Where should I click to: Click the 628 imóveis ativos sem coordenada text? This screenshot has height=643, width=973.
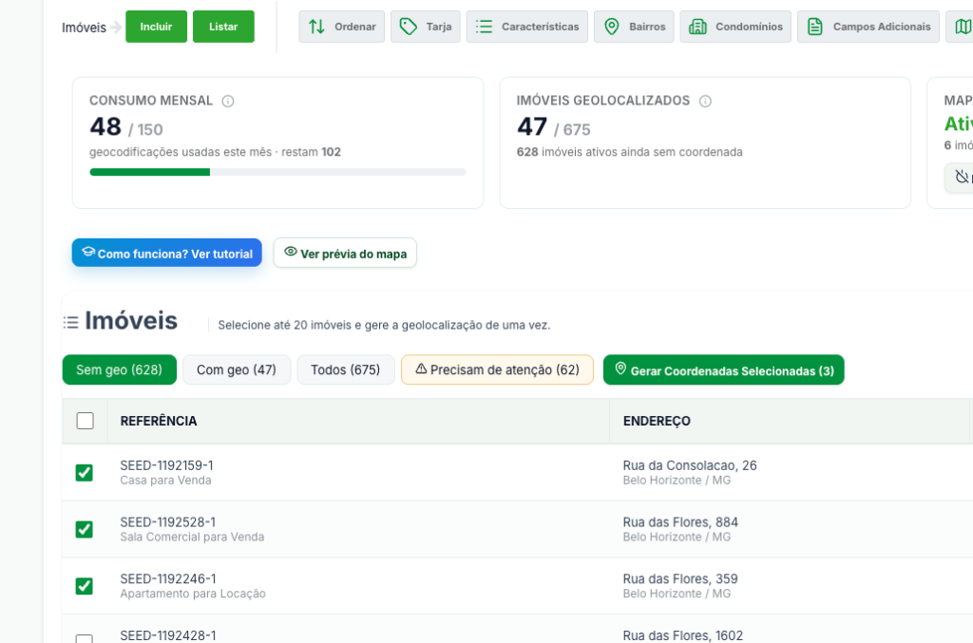coord(630,152)
